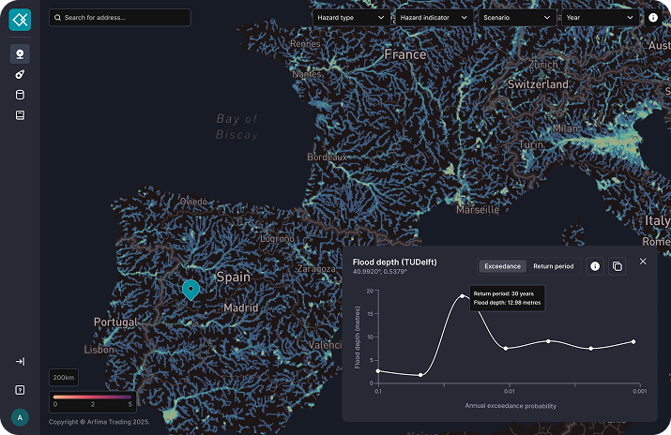The width and height of the screenshot is (671, 435).
Task: Click the Search for address field
Action: (120, 18)
